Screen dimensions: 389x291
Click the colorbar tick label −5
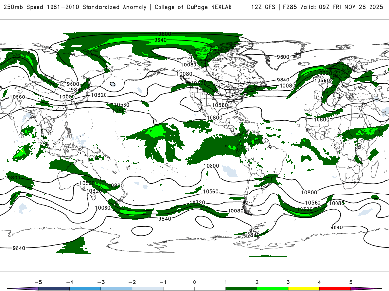pos(38,282)
